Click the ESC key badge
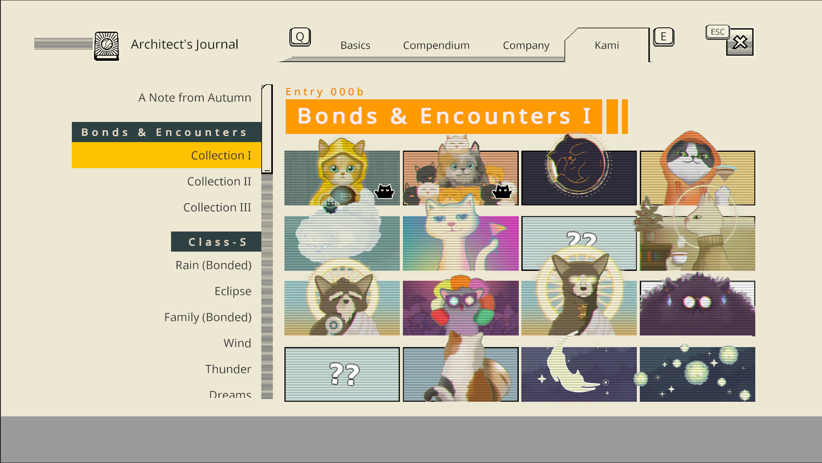 717,32
